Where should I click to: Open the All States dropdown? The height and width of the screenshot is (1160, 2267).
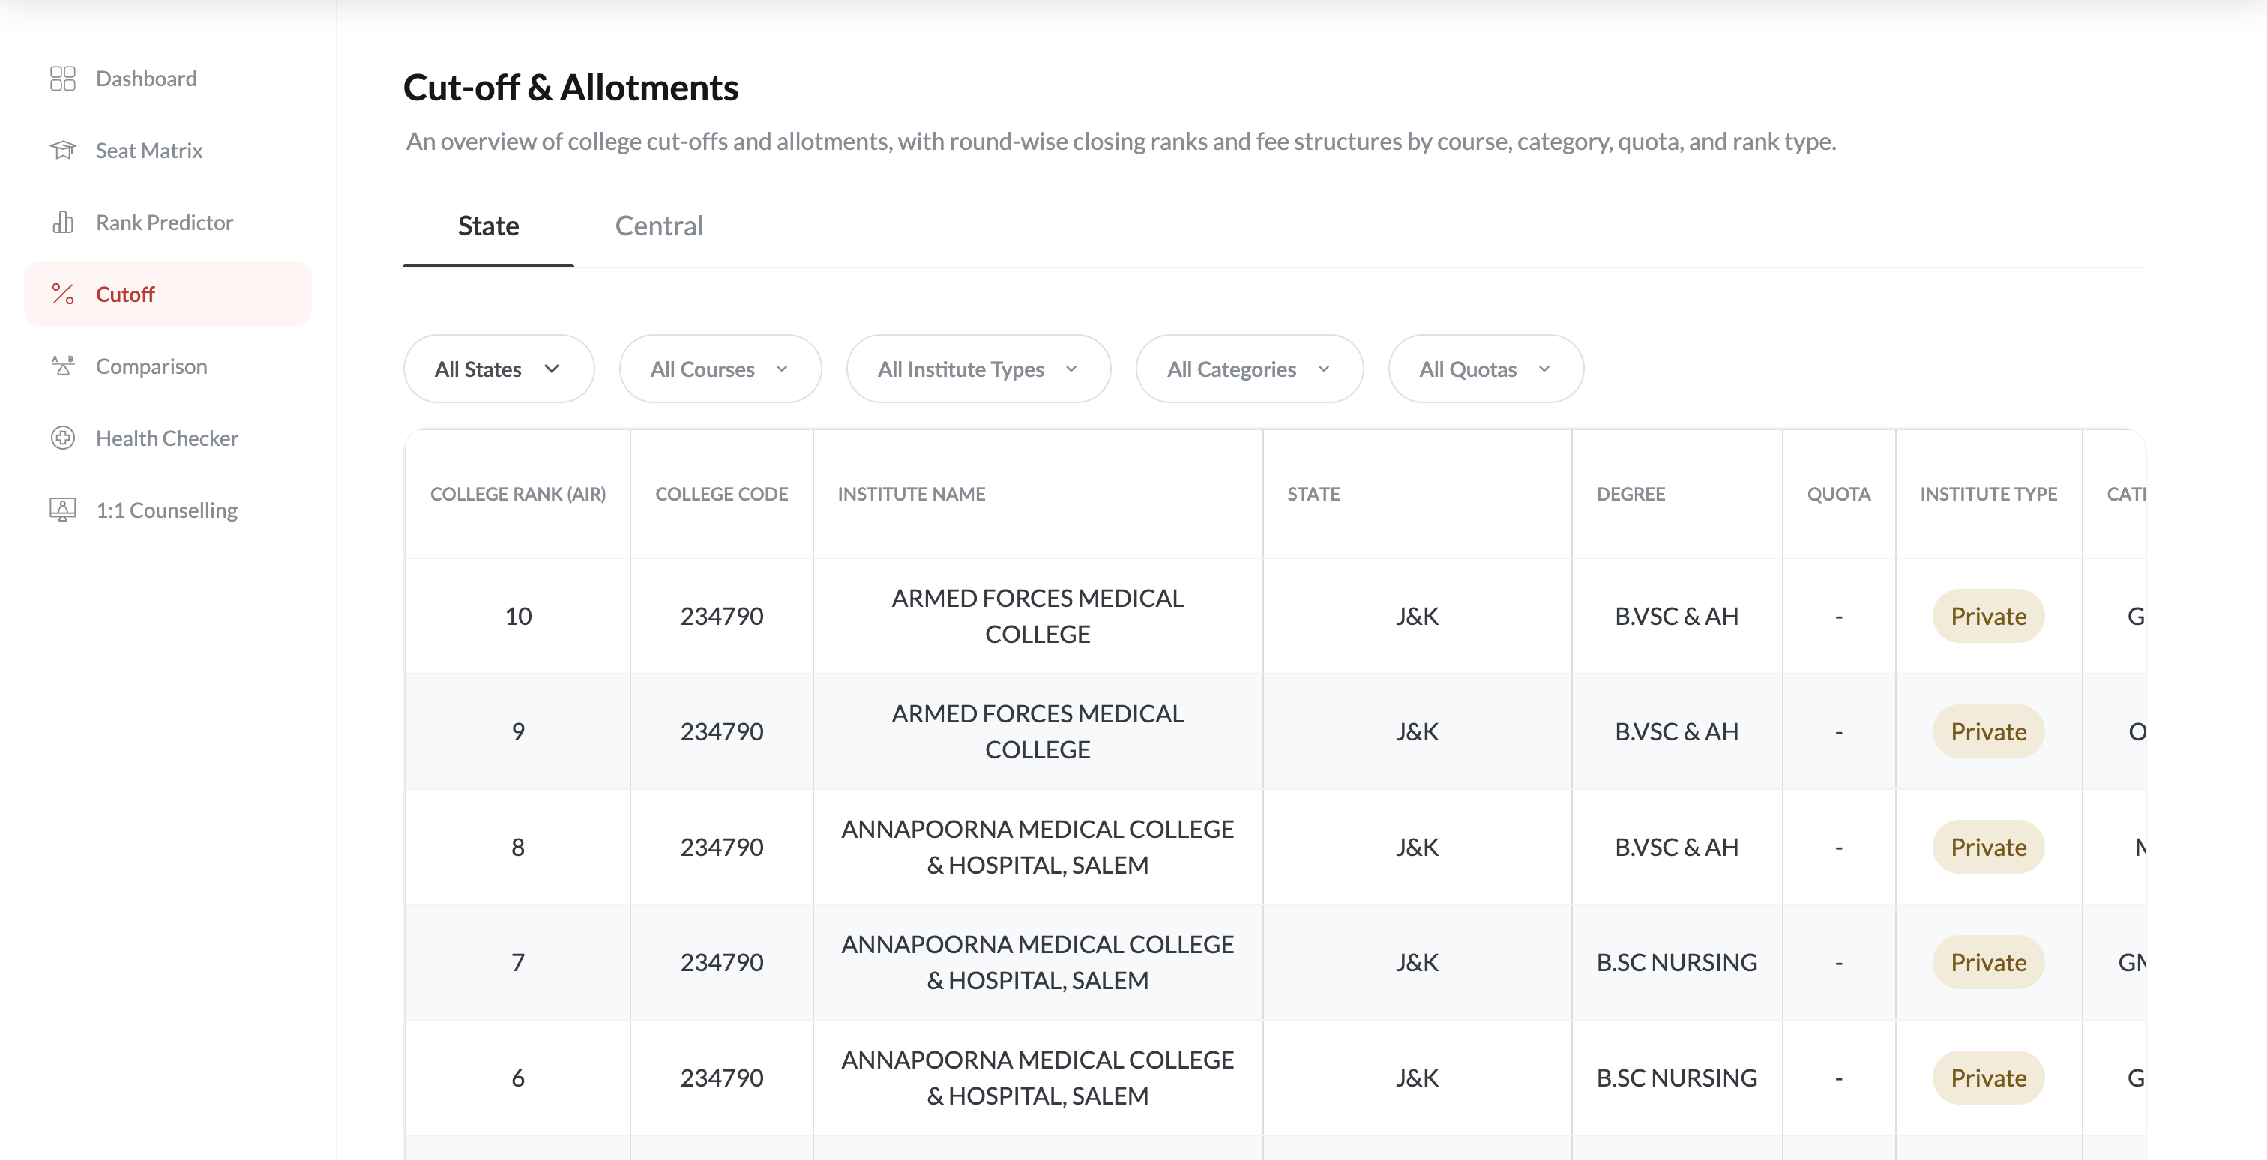tap(498, 369)
